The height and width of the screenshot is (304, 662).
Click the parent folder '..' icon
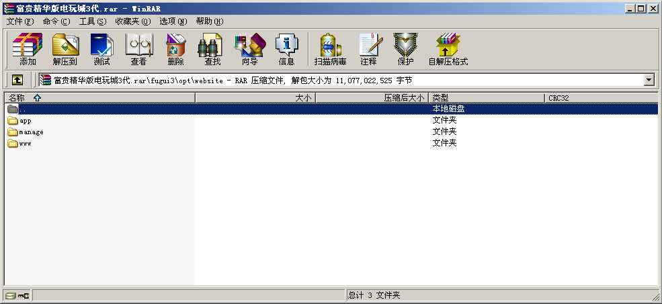pyautogui.click(x=13, y=109)
